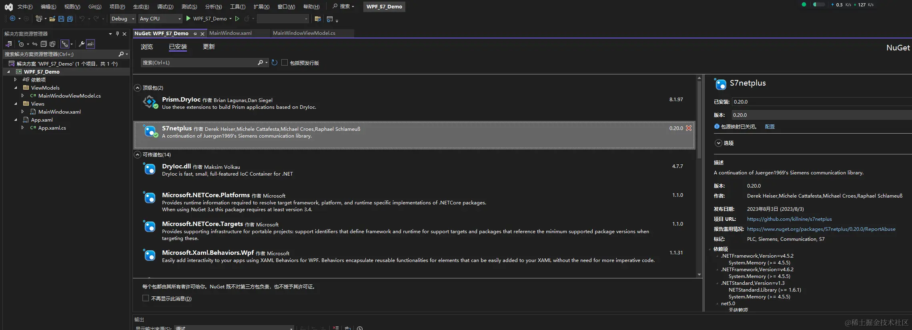Click Sync with Active Document arrows icon
912x330 pixels.
tap(35, 44)
